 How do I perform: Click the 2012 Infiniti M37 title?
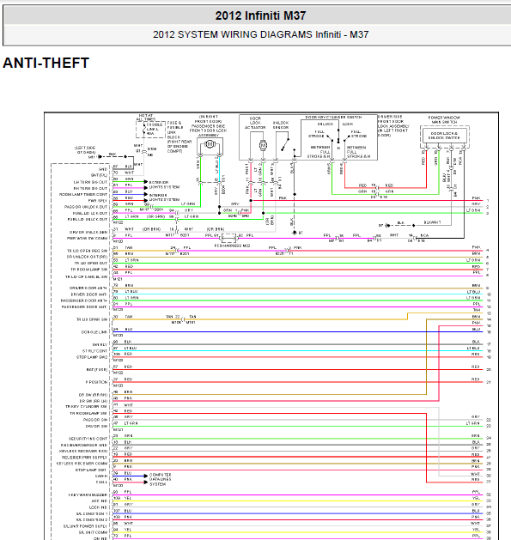pos(260,15)
